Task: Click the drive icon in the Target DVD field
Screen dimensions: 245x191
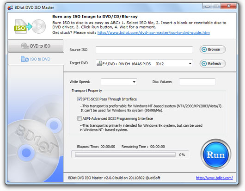Action: coord(99,63)
